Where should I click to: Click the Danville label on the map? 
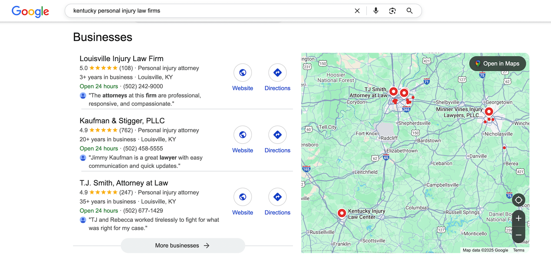[478, 156]
